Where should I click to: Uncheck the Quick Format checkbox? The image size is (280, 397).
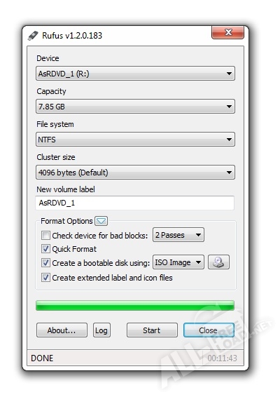[x=45, y=249]
